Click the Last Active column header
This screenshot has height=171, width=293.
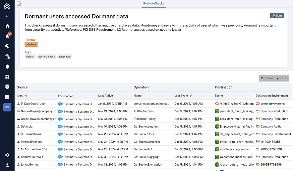click(x=105, y=96)
